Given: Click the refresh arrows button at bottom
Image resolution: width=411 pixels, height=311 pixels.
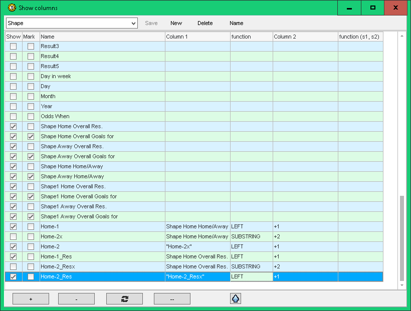Looking at the screenshot, I should (x=124, y=299).
